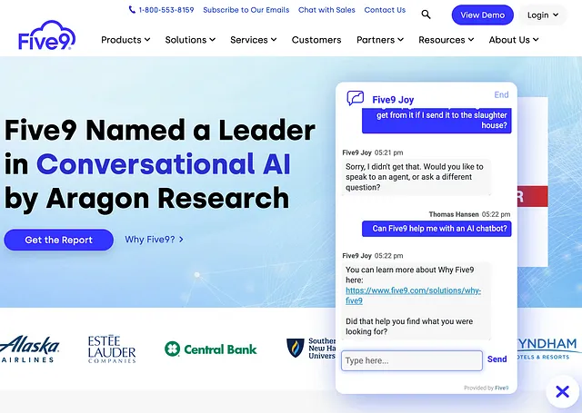Image resolution: width=582 pixels, height=413 pixels.
Task: Expand the Services menu
Action: (x=253, y=40)
